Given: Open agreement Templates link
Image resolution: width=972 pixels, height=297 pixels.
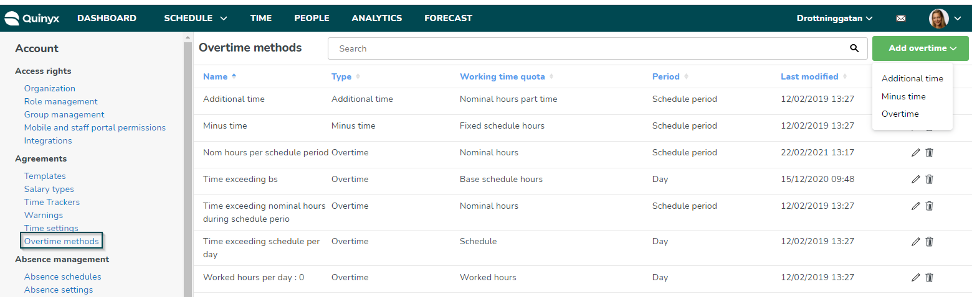Looking at the screenshot, I should (45, 176).
